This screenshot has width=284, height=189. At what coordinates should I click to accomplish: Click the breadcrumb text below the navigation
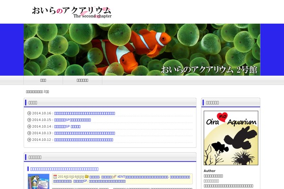[x=37, y=92]
